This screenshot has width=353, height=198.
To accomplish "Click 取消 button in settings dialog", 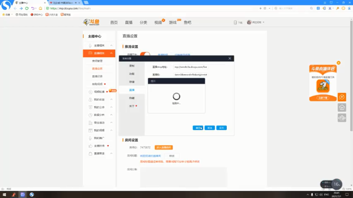I will click(x=210, y=128).
